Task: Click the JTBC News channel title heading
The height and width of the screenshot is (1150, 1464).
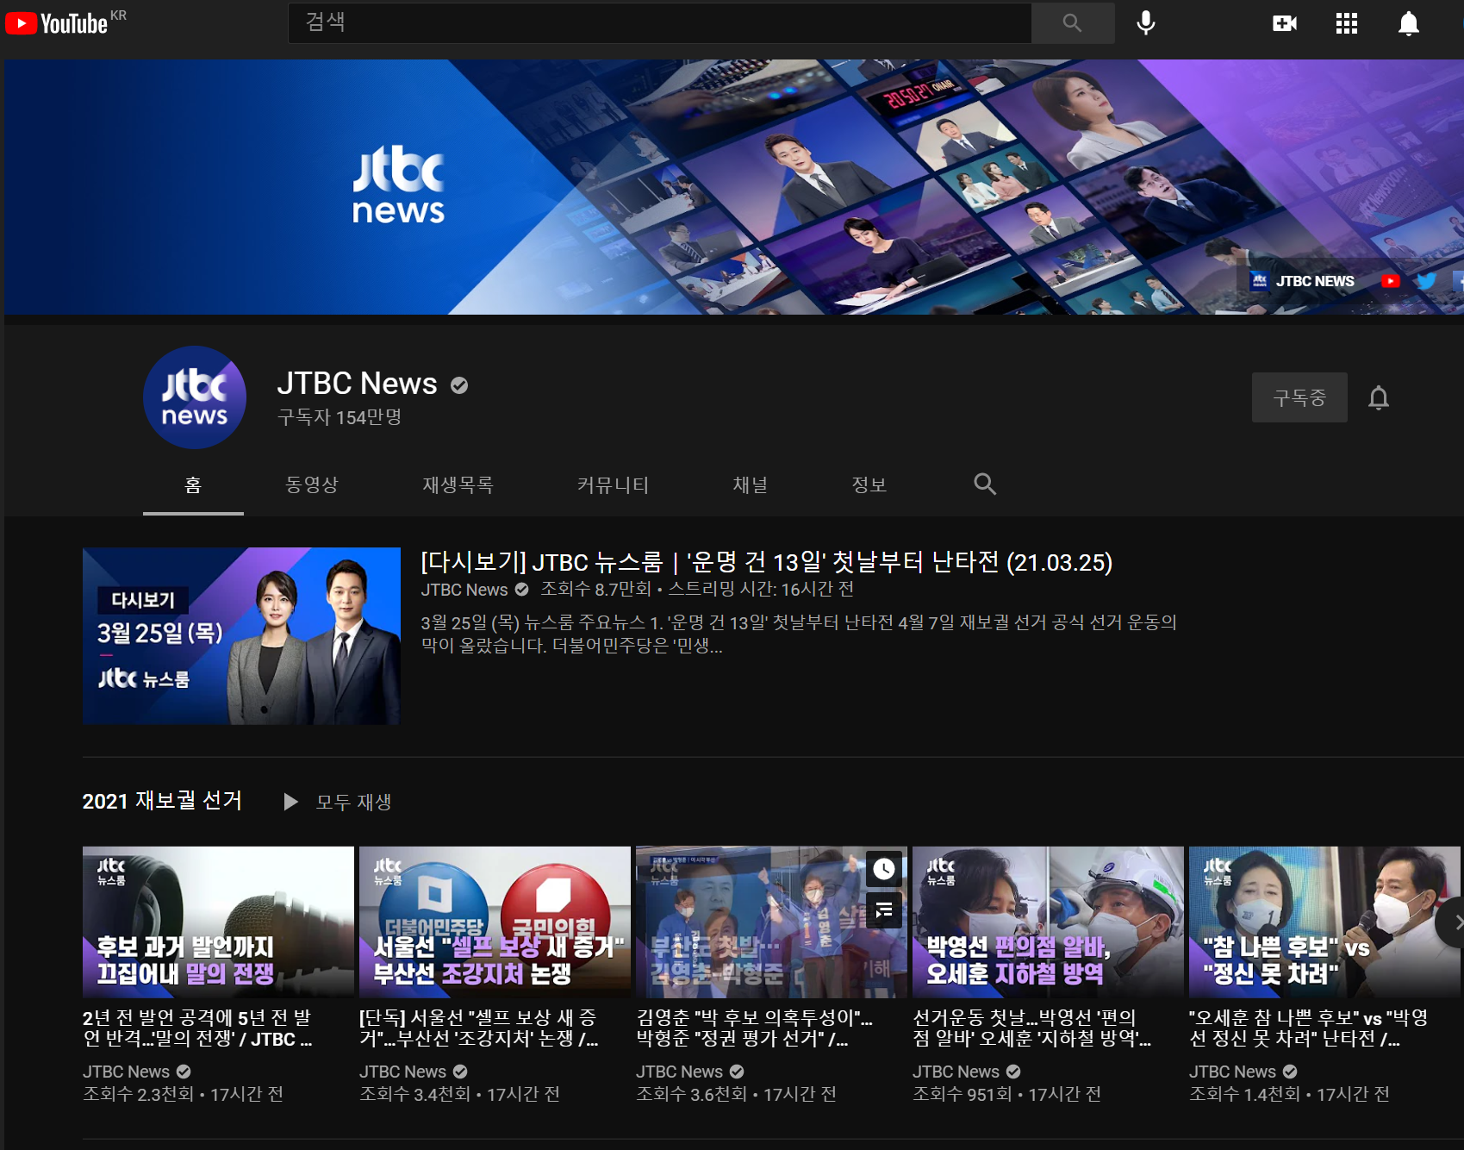Action: point(358,384)
